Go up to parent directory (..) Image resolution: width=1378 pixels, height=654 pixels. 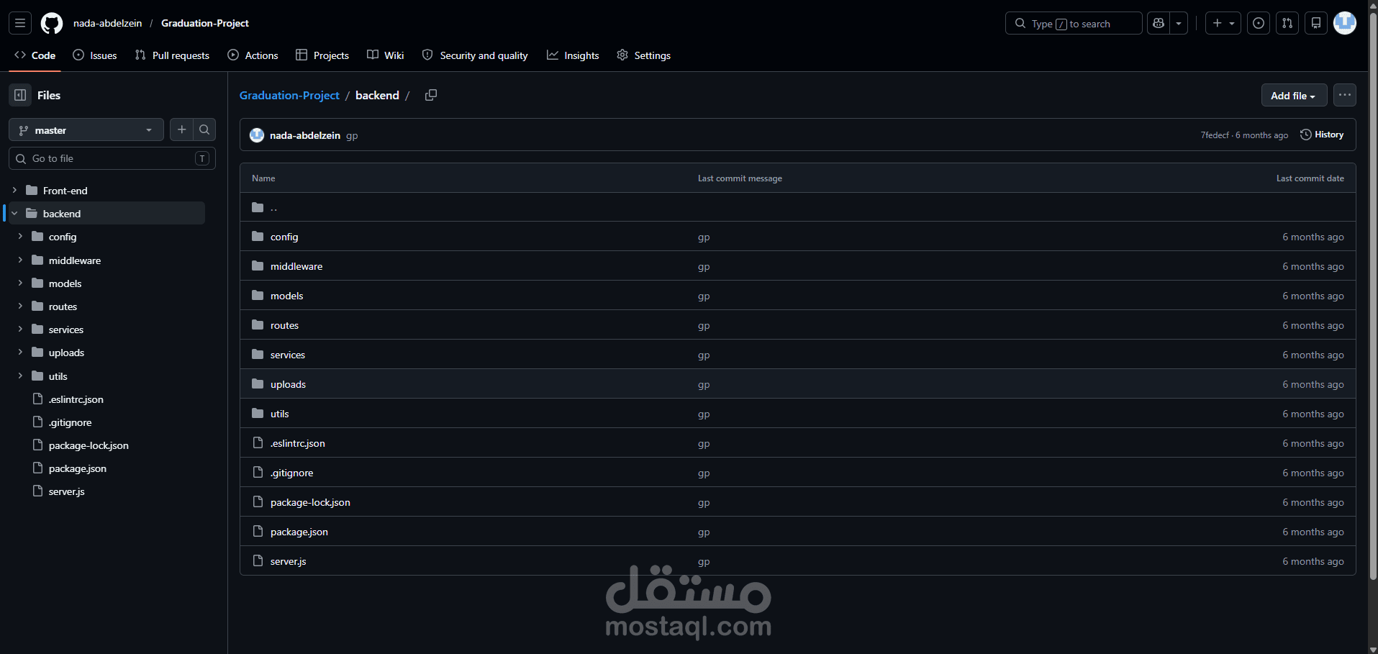(x=274, y=207)
